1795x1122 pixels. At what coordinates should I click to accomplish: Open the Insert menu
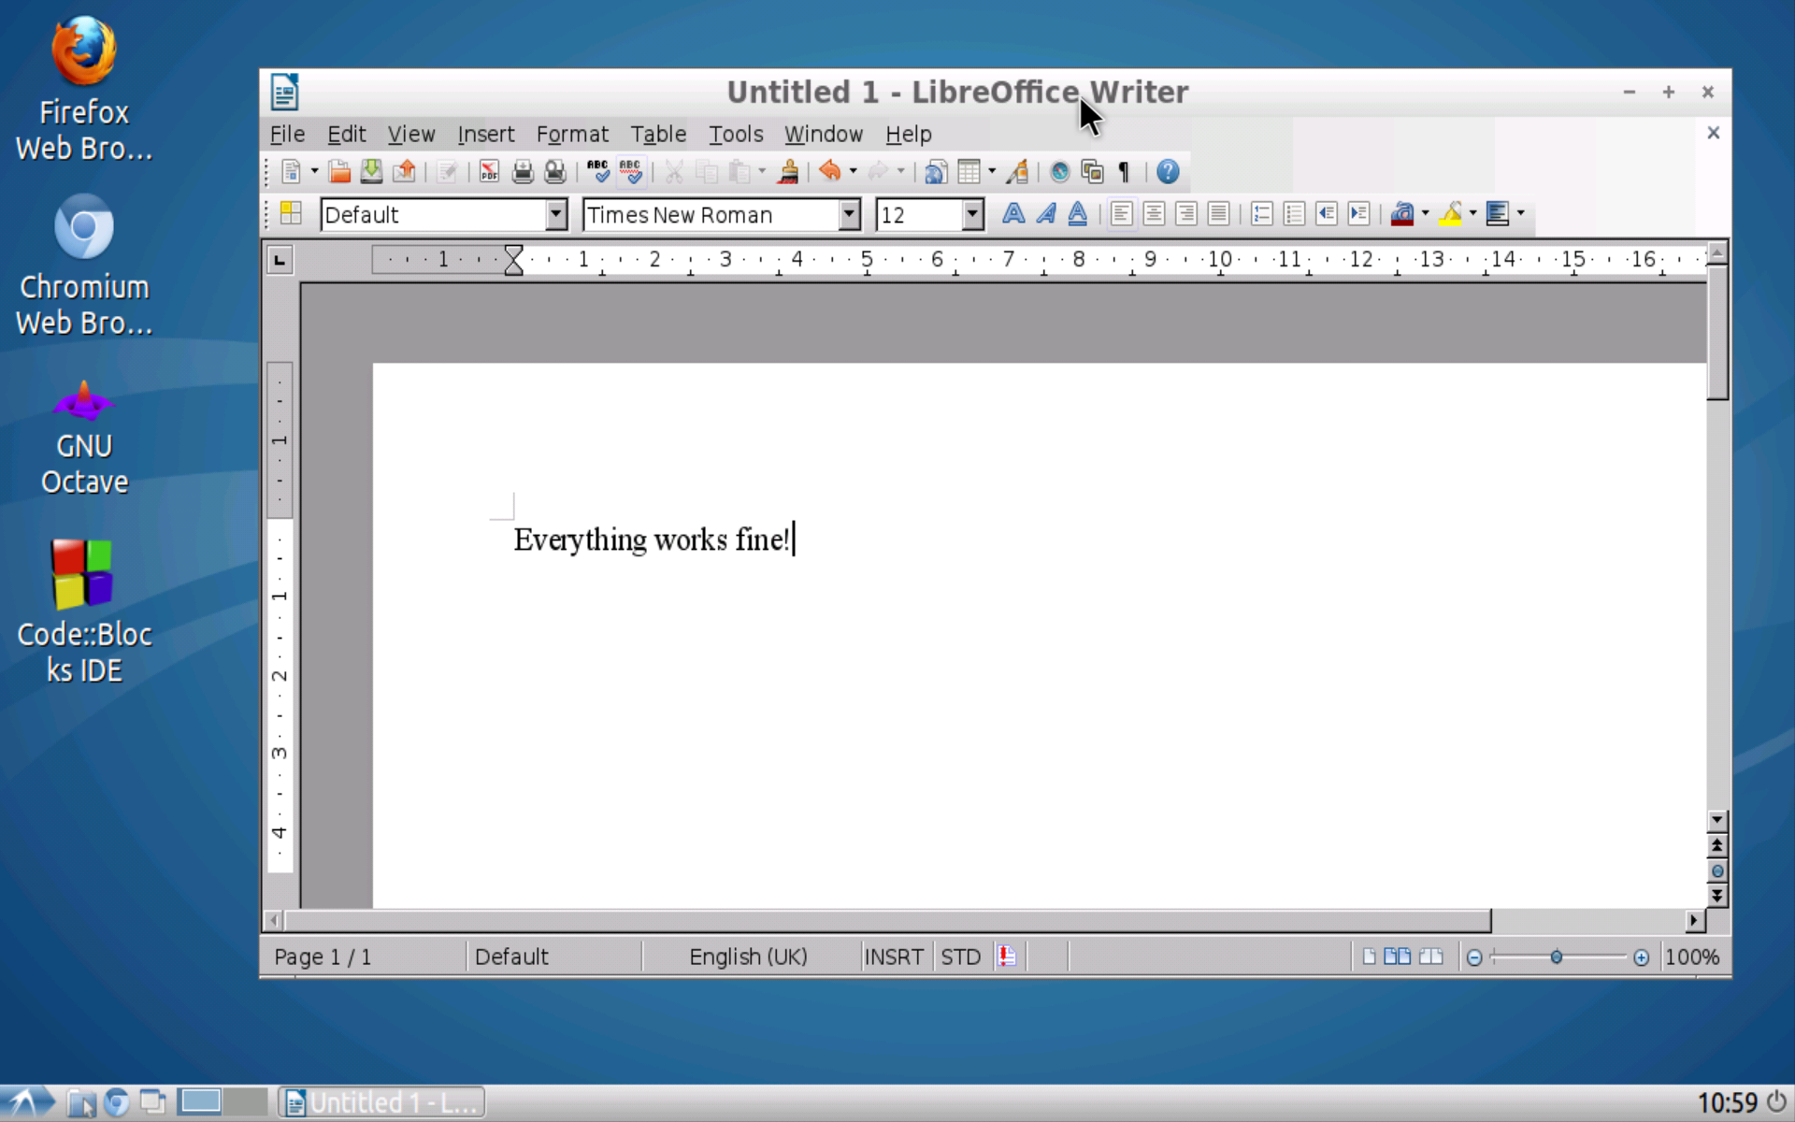tap(485, 134)
